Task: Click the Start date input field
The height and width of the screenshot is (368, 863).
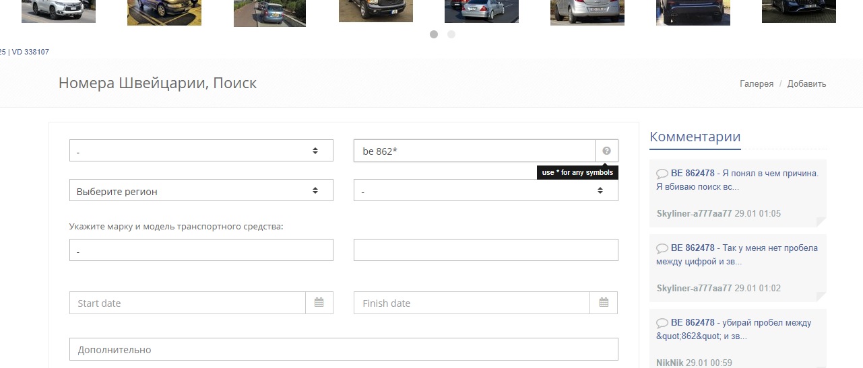Action: [187, 303]
